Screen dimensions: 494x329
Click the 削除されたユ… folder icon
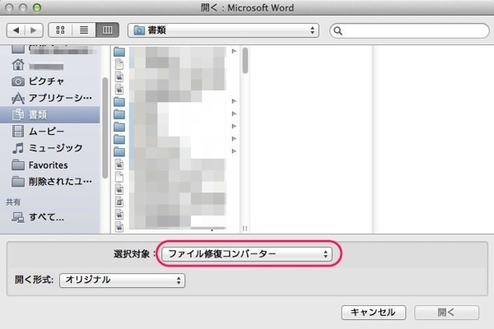pyautogui.click(x=18, y=181)
